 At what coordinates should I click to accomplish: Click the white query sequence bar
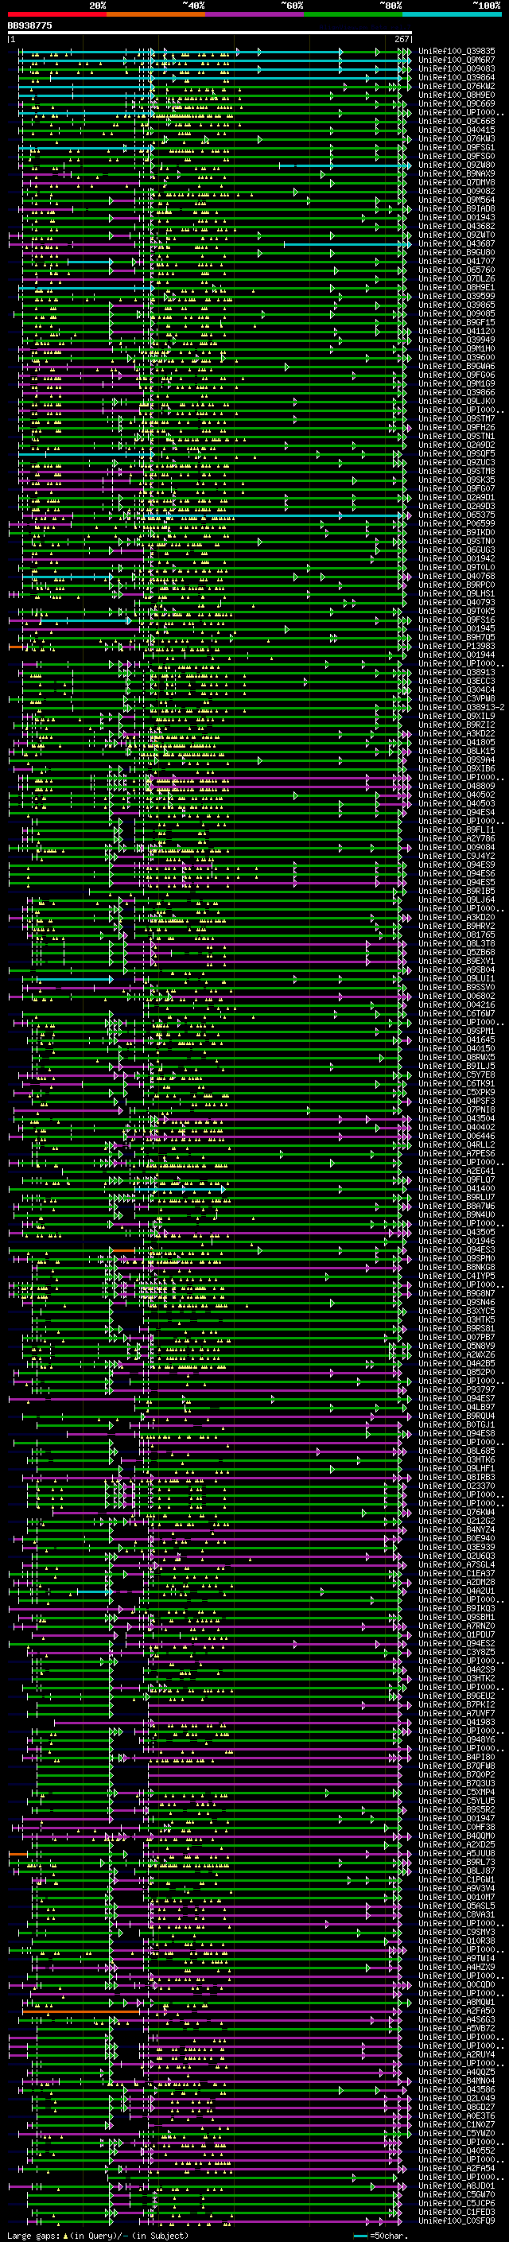[x=210, y=33]
